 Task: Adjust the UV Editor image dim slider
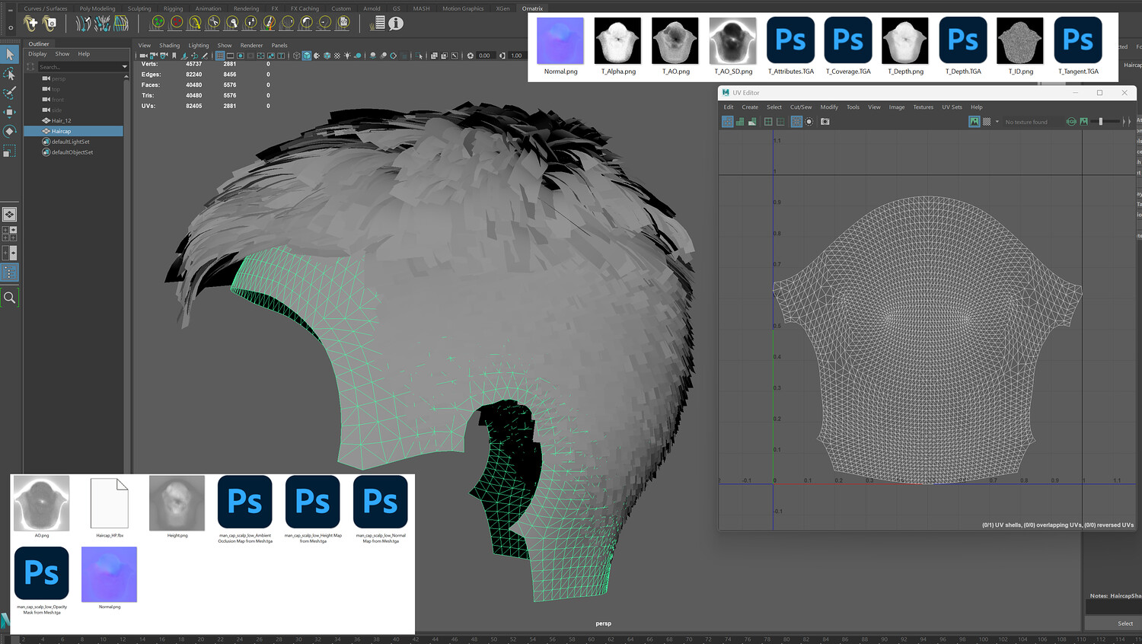point(1101,122)
